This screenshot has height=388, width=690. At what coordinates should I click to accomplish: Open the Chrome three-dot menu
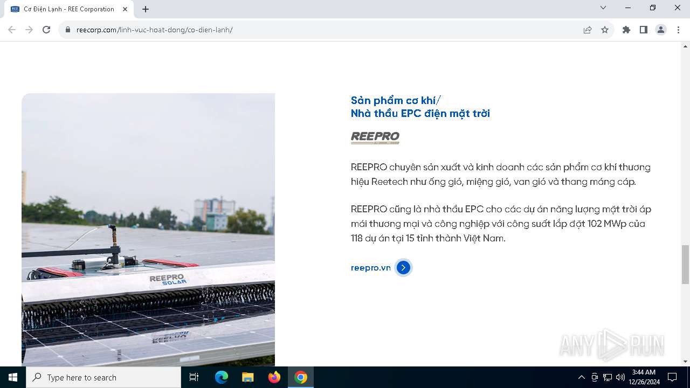tap(678, 30)
